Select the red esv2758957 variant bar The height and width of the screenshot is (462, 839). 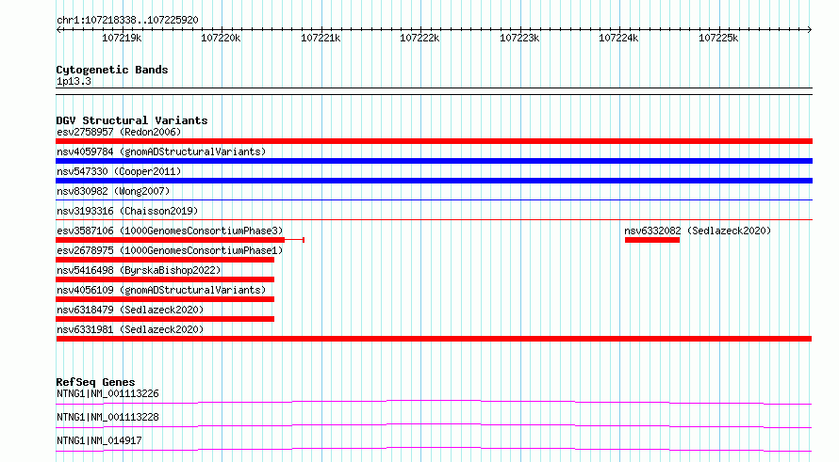tap(434, 141)
